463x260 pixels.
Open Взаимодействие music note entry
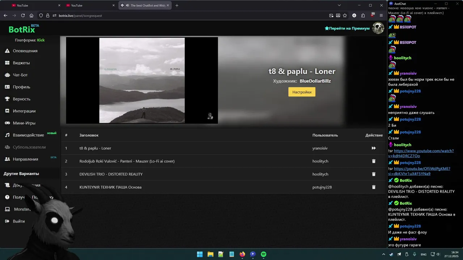coord(7,135)
